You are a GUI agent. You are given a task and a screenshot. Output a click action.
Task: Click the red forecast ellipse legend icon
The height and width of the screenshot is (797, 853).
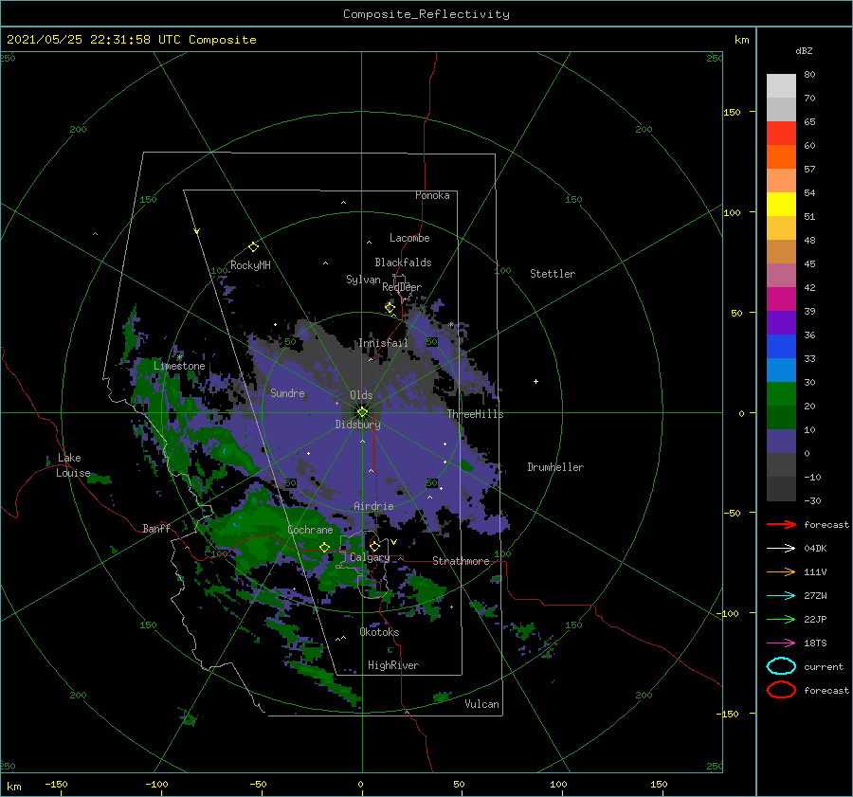tap(781, 690)
